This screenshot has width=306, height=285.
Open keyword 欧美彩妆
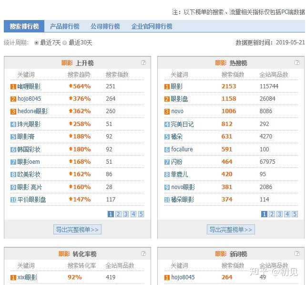coord(29,174)
